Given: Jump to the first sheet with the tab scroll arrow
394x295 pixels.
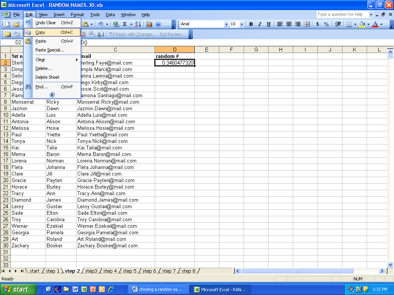Looking at the screenshot, I should pyautogui.click(x=3, y=271).
